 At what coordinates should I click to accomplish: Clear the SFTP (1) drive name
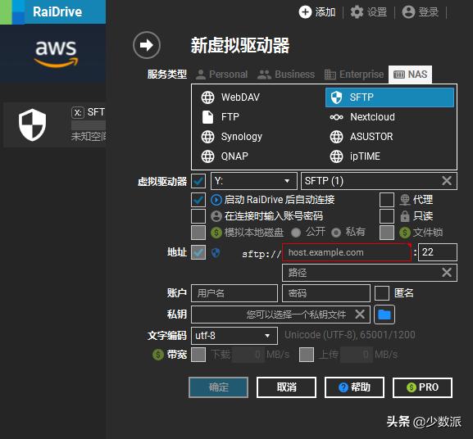[x=447, y=181]
